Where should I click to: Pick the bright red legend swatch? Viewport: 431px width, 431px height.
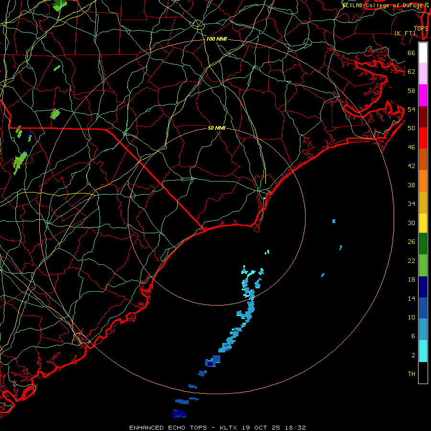tap(423, 138)
